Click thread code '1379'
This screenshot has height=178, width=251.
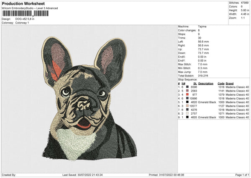point(221,94)
